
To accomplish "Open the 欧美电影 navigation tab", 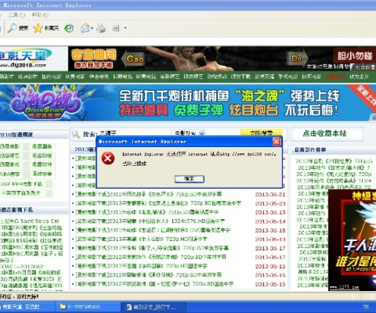I will click(x=75, y=76).
